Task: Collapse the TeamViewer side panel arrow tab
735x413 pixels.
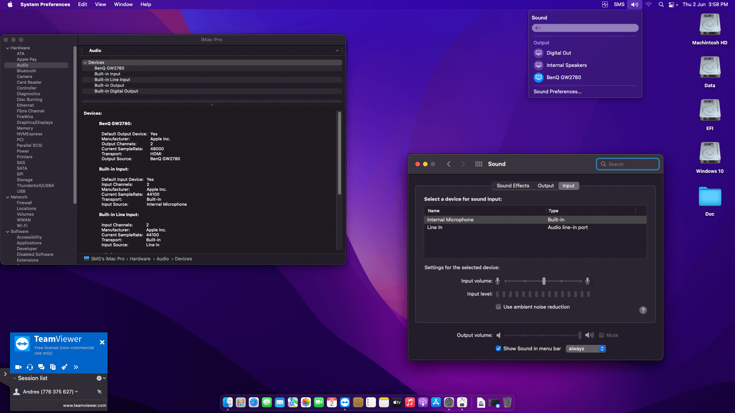Action: (x=5, y=374)
